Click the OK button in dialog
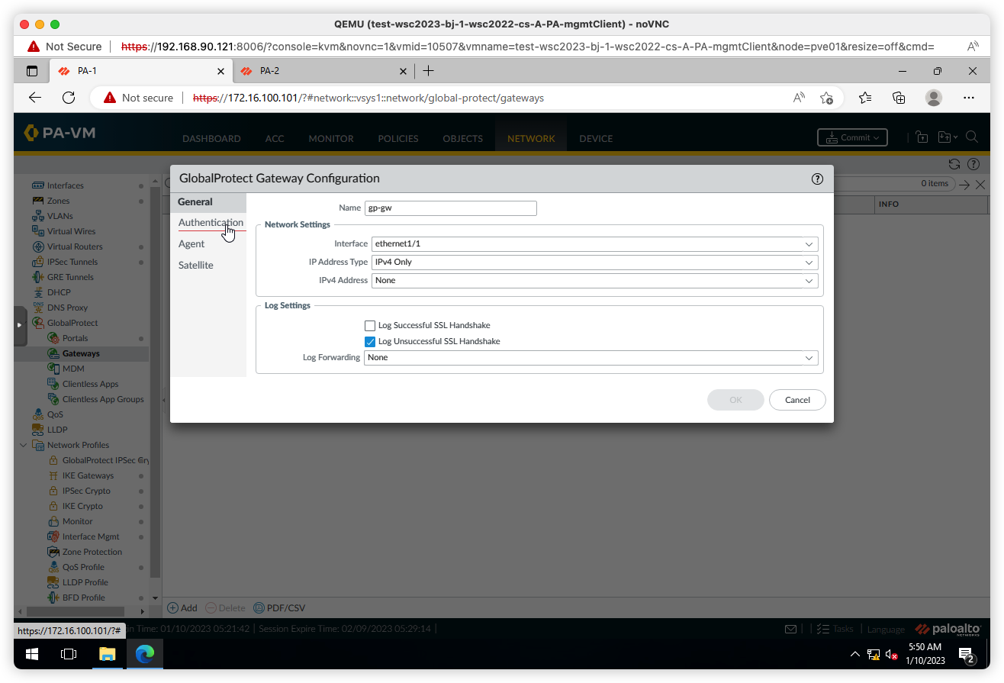The height and width of the screenshot is (683, 1004). click(735, 400)
